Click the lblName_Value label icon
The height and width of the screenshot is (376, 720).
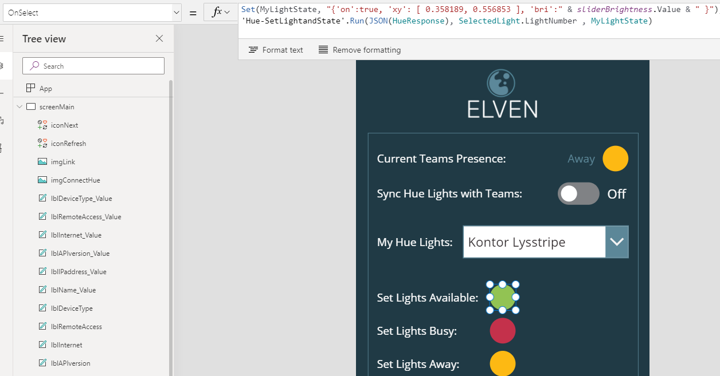pyautogui.click(x=42, y=290)
